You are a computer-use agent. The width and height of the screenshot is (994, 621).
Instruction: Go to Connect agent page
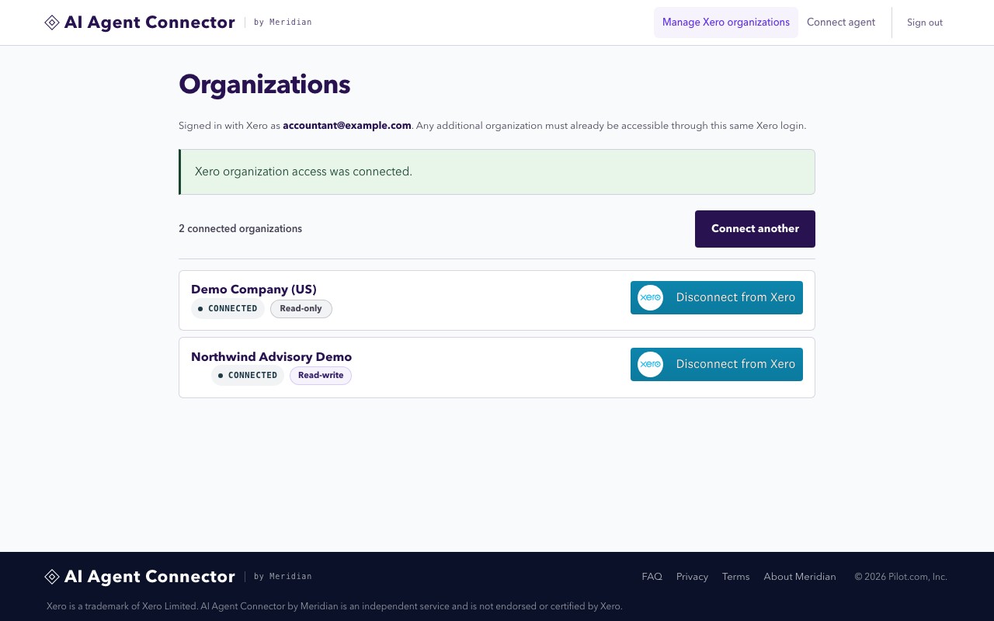[841, 23]
